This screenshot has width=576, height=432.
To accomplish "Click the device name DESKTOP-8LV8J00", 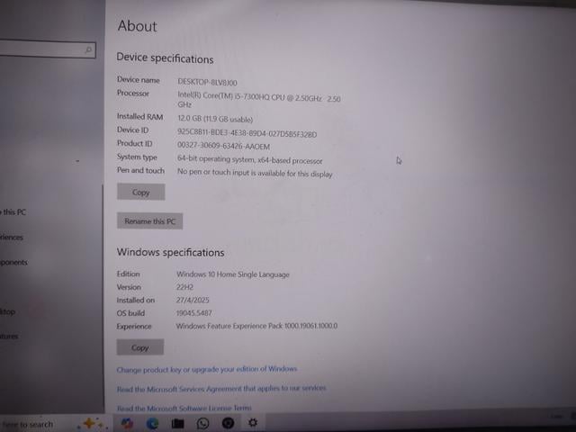I will 207,82.
